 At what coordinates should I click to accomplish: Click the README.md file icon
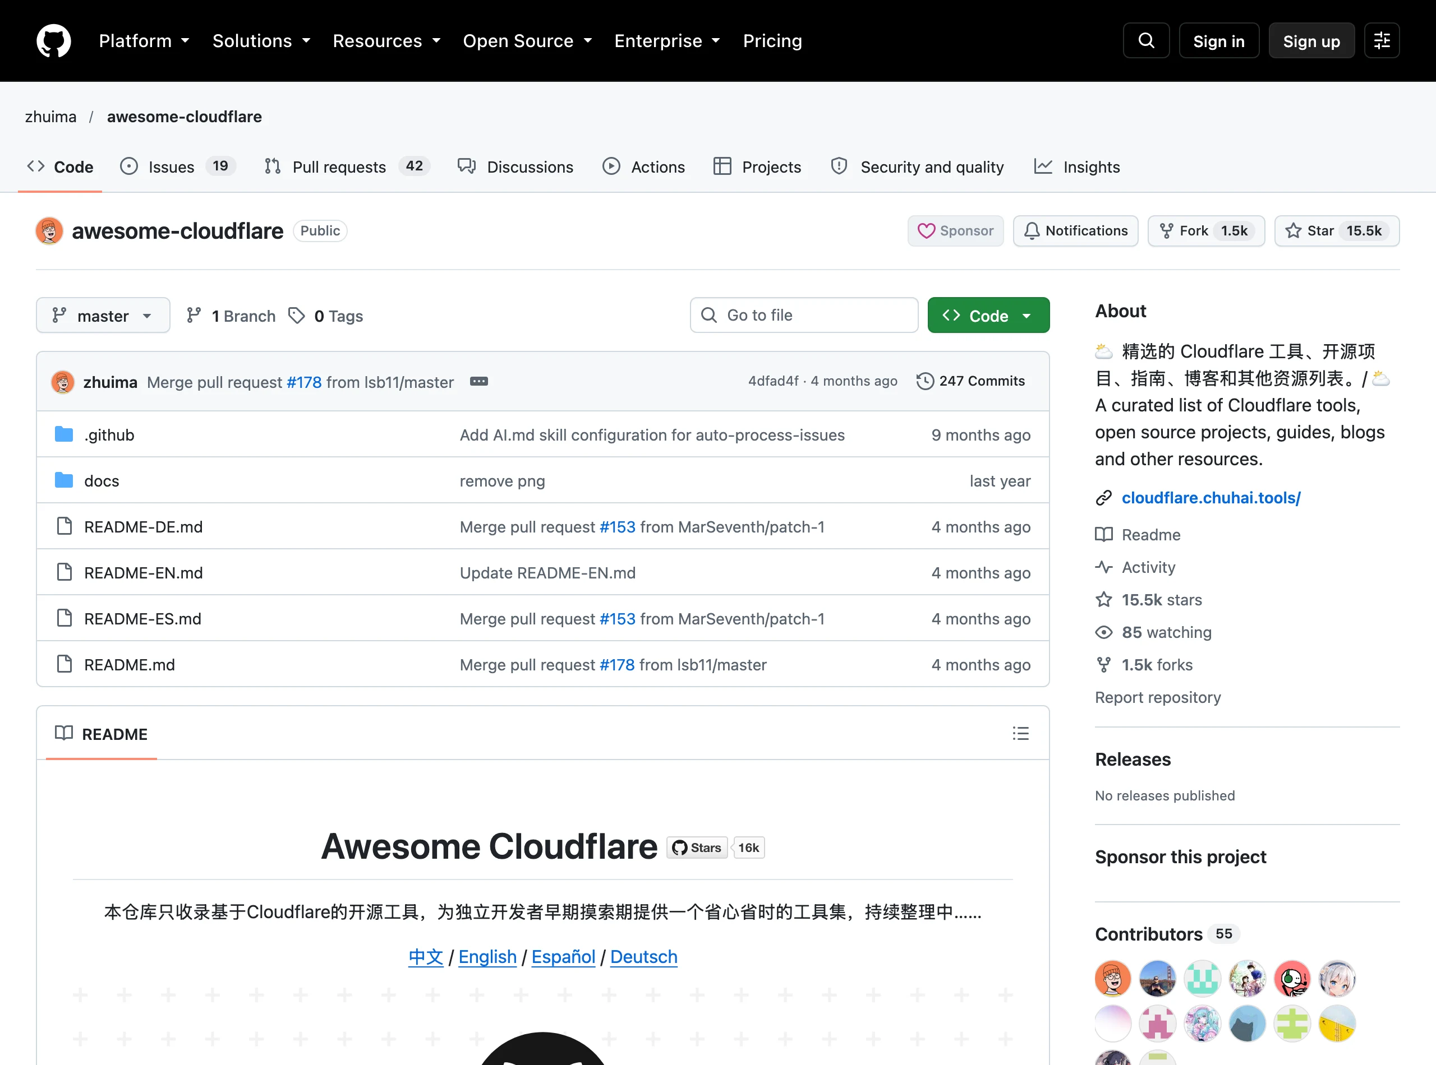(x=64, y=664)
